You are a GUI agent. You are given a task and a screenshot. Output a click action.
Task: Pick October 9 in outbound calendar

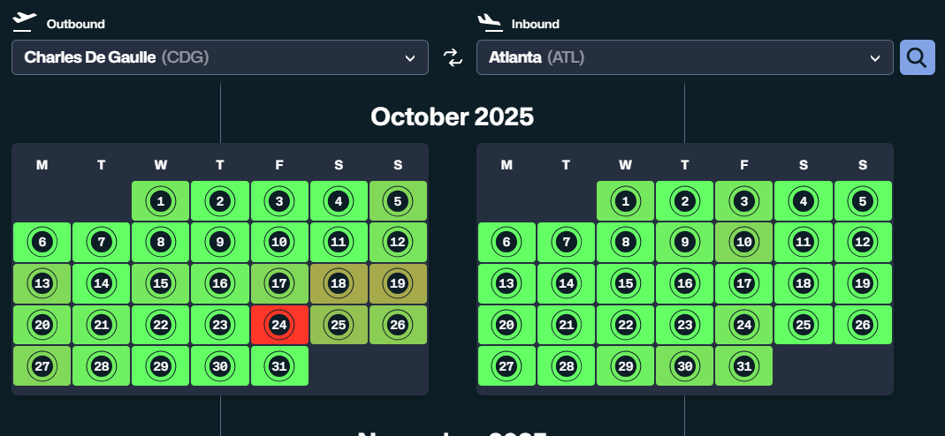pyautogui.click(x=220, y=242)
